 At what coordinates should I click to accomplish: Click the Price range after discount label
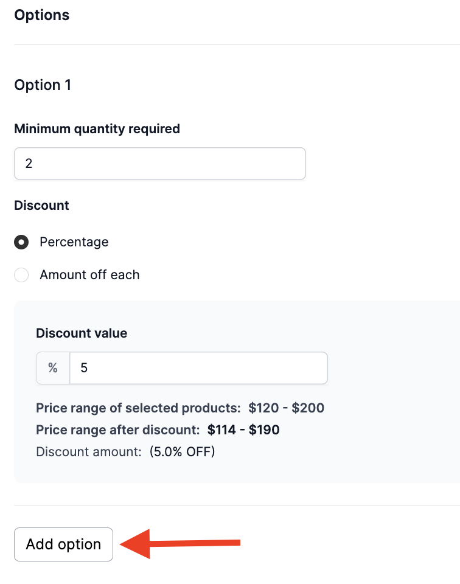118,430
